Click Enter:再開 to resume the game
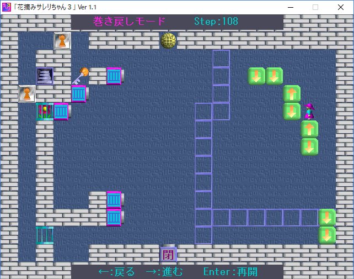Image resolution: width=354 pixels, height=279 pixels. [x=230, y=271]
